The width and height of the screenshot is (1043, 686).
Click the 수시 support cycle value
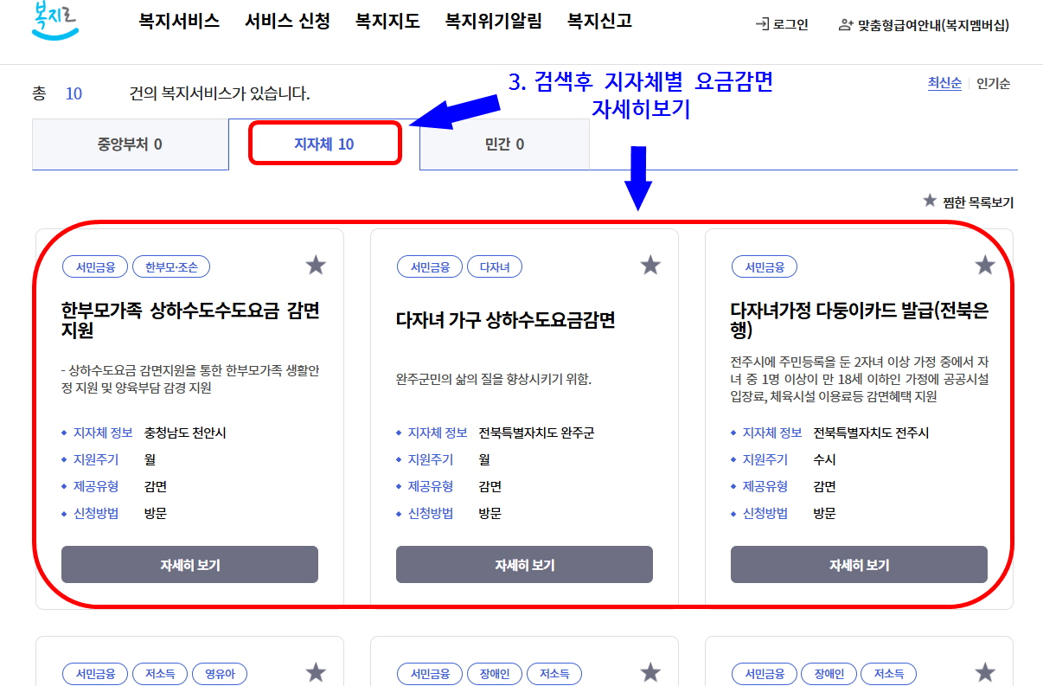[825, 459]
